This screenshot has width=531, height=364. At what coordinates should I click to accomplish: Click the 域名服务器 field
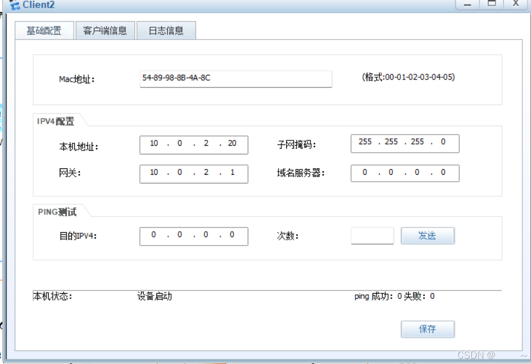coord(405,173)
